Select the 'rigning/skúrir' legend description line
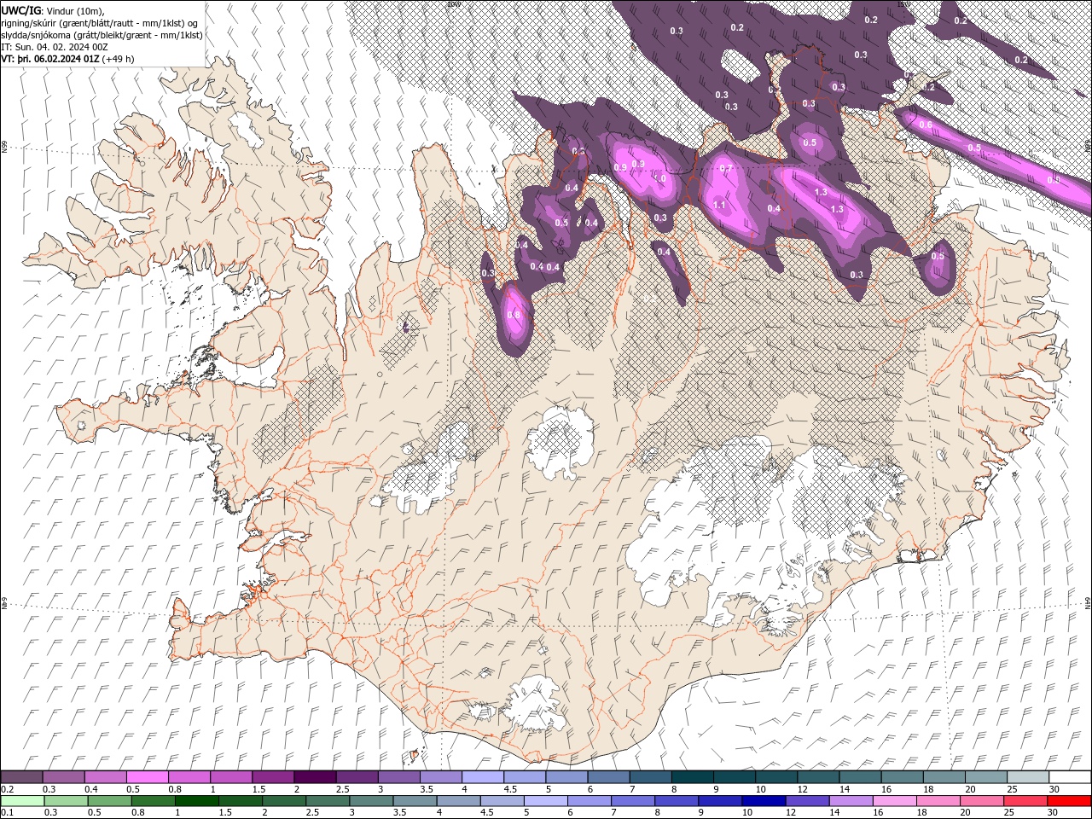 point(101,22)
